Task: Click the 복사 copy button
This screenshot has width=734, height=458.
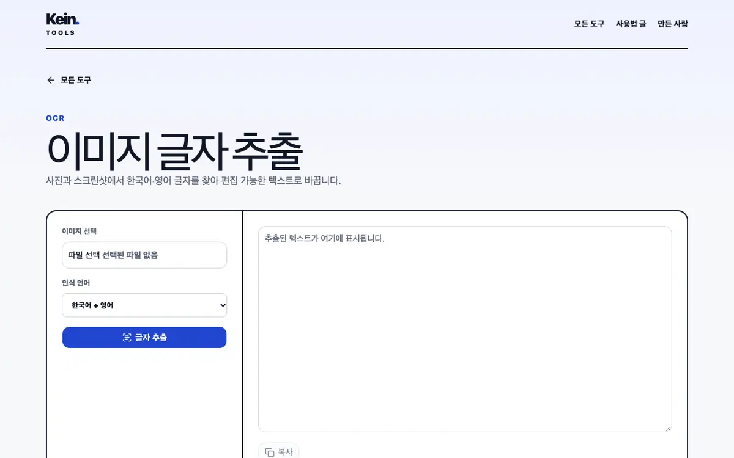Action: click(x=278, y=451)
